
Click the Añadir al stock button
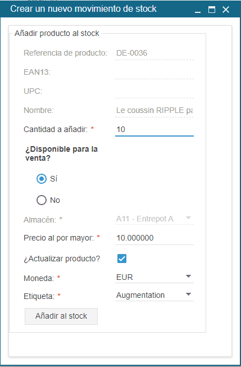[61, 316]
